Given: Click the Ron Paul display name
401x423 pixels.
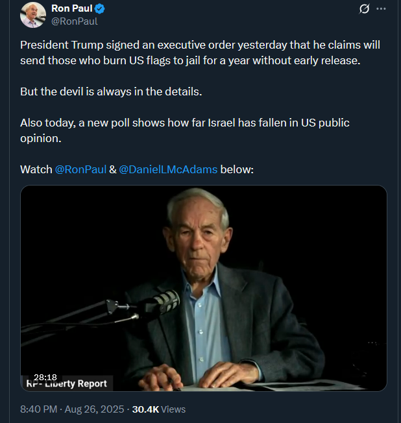Looking at the screenshot, I should (x=71, y=9).
